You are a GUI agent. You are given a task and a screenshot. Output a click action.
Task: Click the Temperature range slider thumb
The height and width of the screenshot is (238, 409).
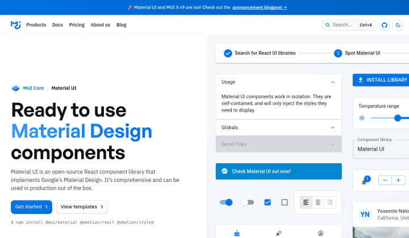point(398,118)
